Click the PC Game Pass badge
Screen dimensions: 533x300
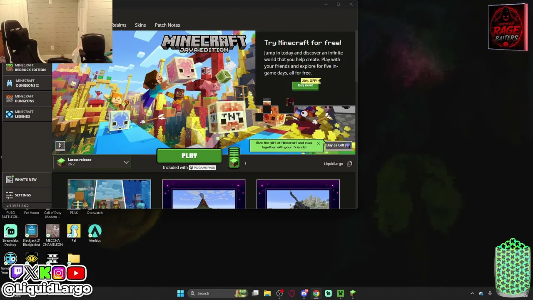(202, 167)
